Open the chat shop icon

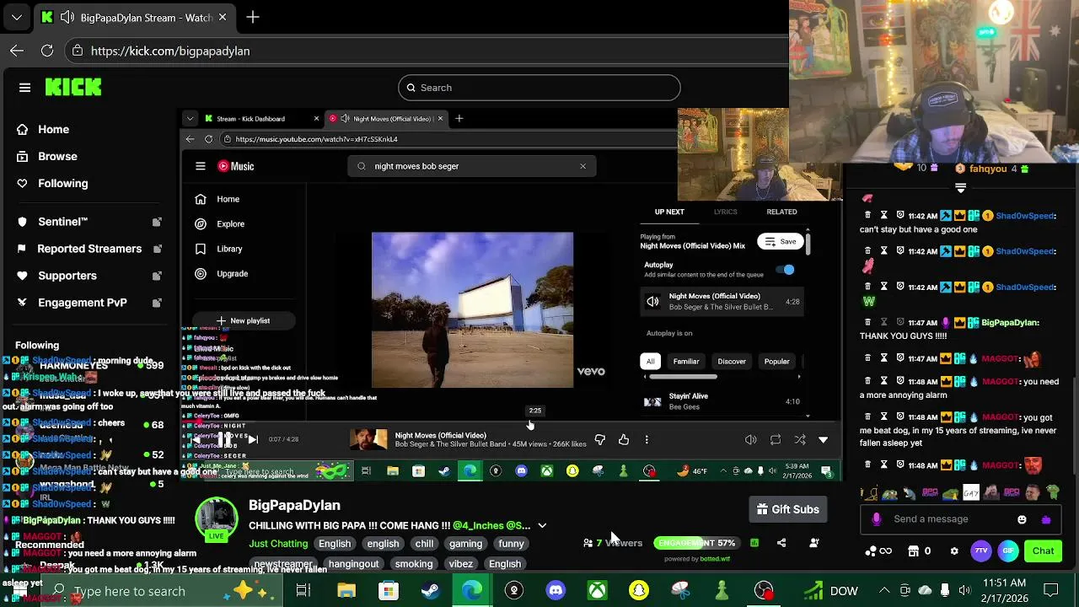point(913,551)
